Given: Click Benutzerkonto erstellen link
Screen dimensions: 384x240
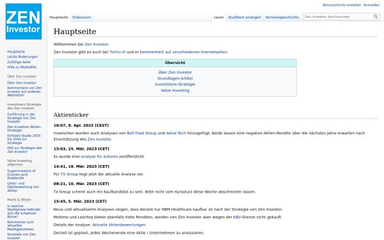Looking at the screenshot, I should (x=342, y=5).
